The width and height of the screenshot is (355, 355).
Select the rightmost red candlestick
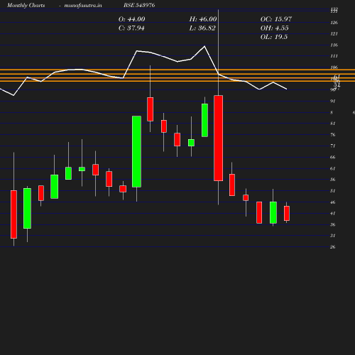[x=287, y=213]
